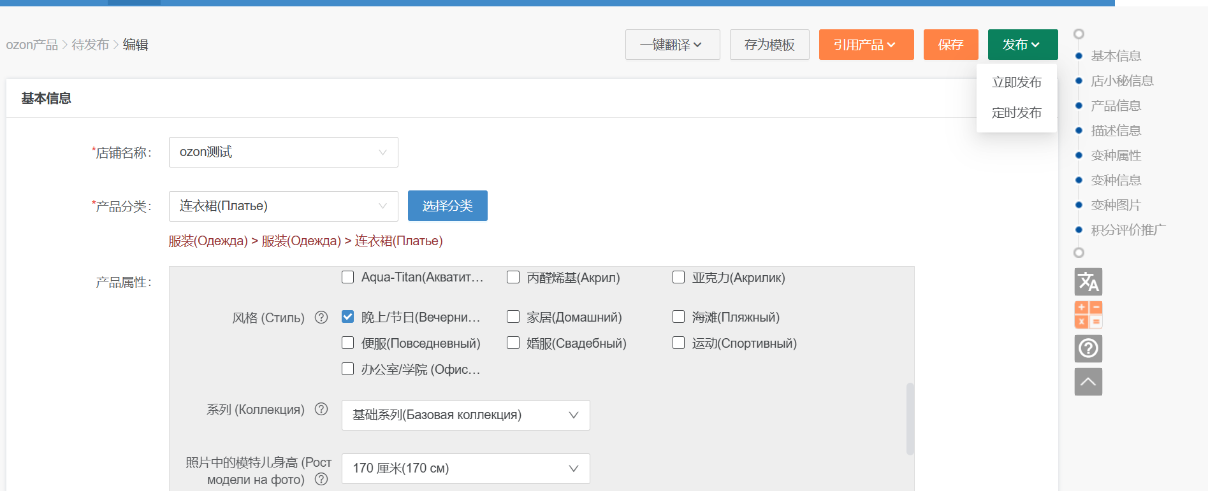
Task: Click help icon beside модели на фото label
Action: [x=321, y=479]
